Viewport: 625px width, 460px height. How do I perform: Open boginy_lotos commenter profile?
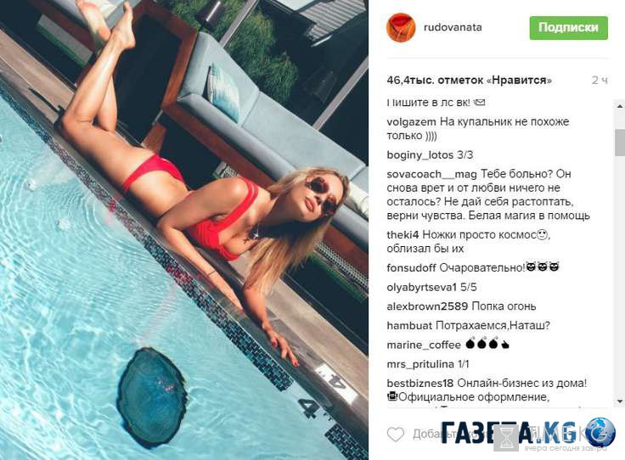(419, 155)
